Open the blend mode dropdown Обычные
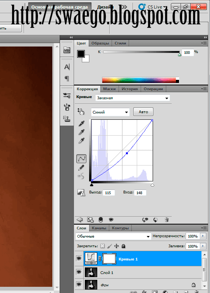 [x=113, y=236]
